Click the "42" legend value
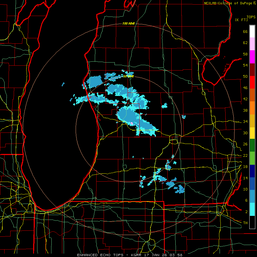Viewport: 257px width, 257px height. coord(245,99)
